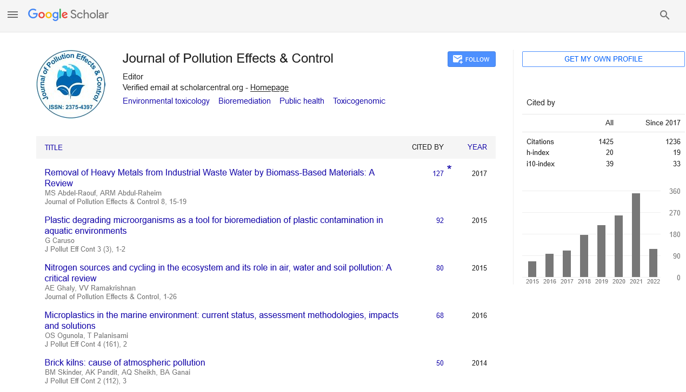This screenshot has width=686, height=392.
Task: Open Nitrogen sources and cycling article
Action: click(x=218, y=273)
